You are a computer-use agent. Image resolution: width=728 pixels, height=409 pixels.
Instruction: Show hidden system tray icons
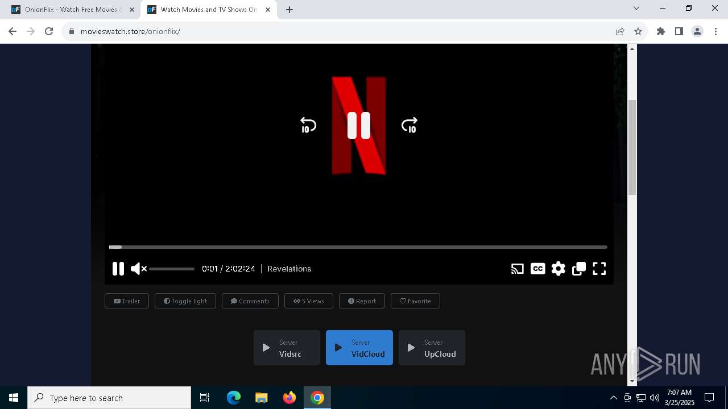point(613,398)
